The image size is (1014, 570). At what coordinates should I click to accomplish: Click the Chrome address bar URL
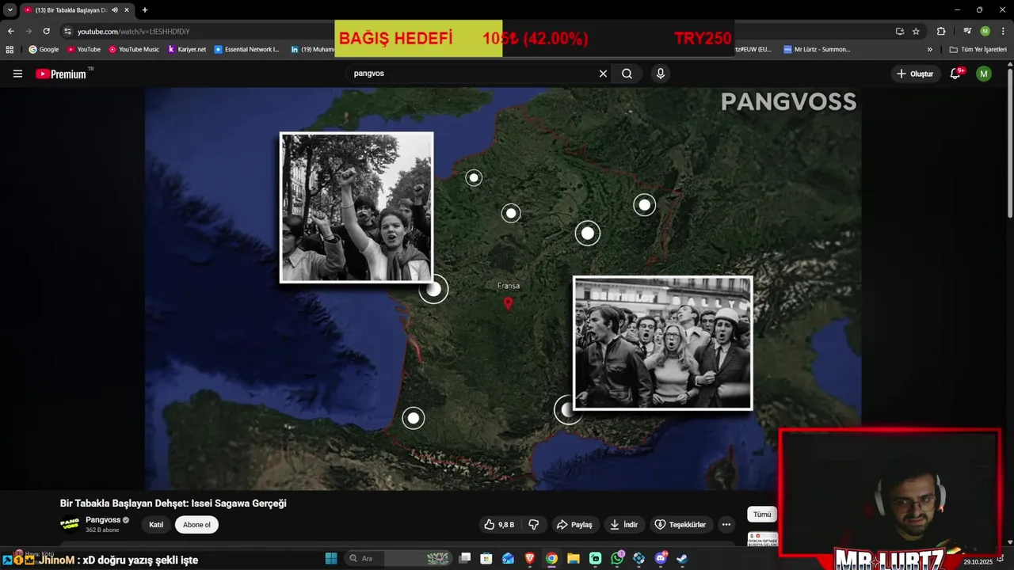[133, 32]
